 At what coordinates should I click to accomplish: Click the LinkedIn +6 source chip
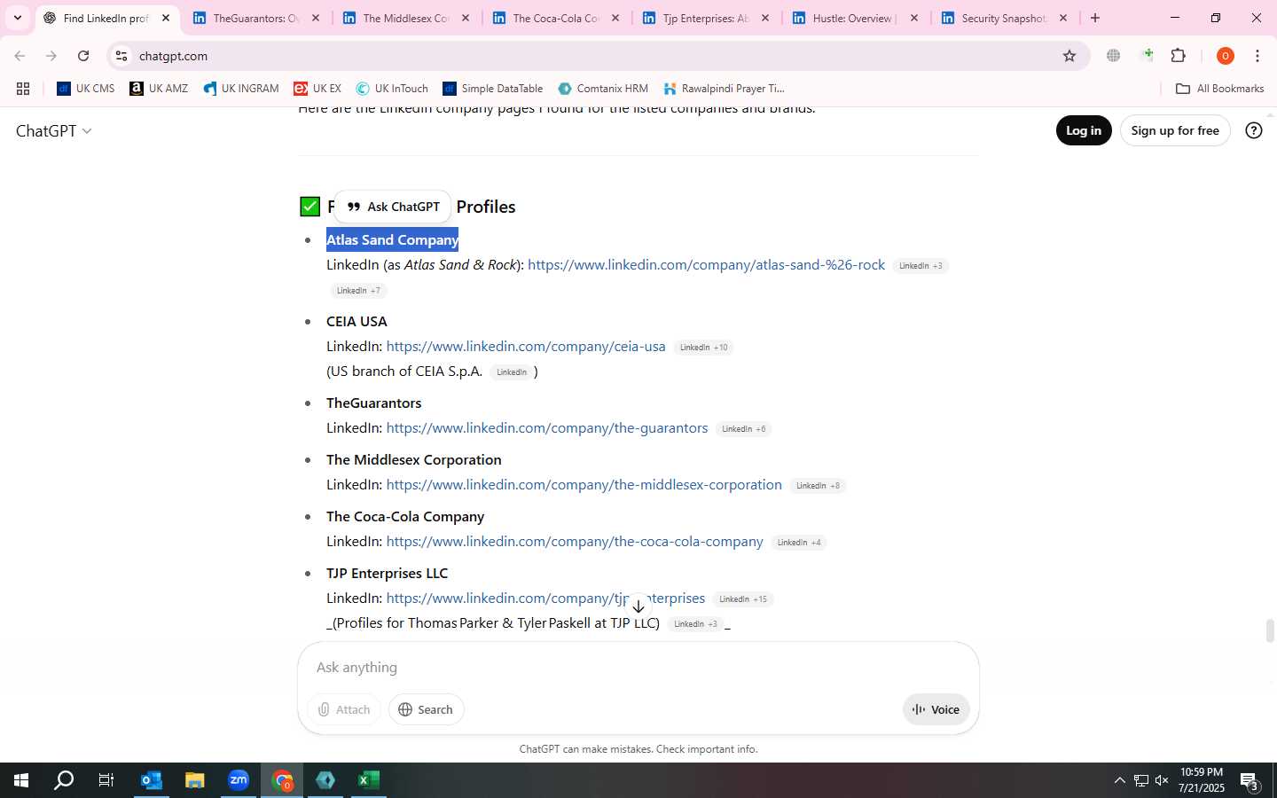pos(743,429)
